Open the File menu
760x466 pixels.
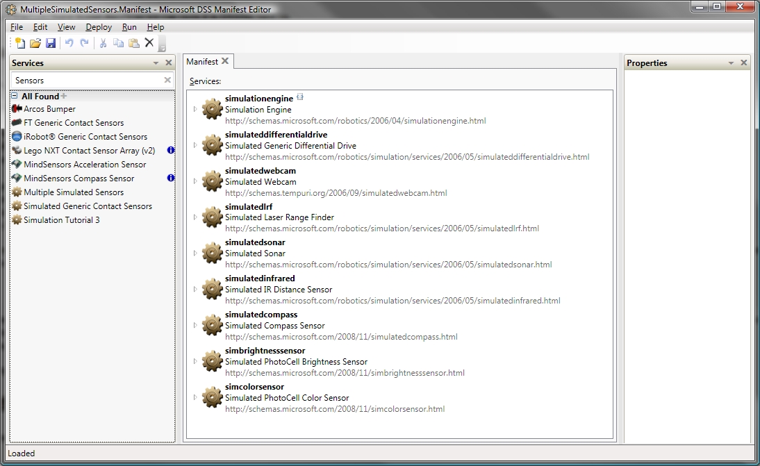coord(17,27)
